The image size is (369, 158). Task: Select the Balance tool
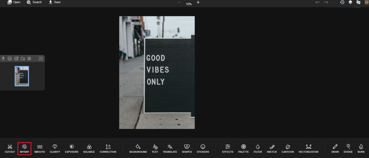(x=89, y=149)
